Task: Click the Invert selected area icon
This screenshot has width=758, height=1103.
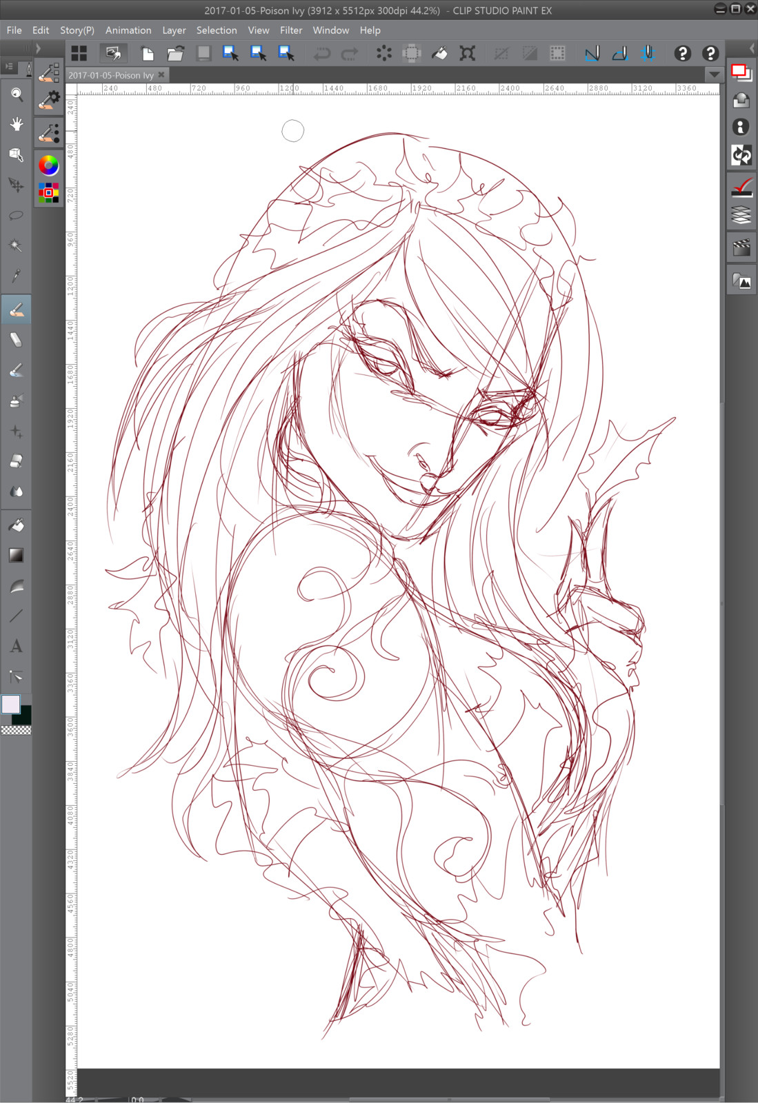Action: coord(530,53)
